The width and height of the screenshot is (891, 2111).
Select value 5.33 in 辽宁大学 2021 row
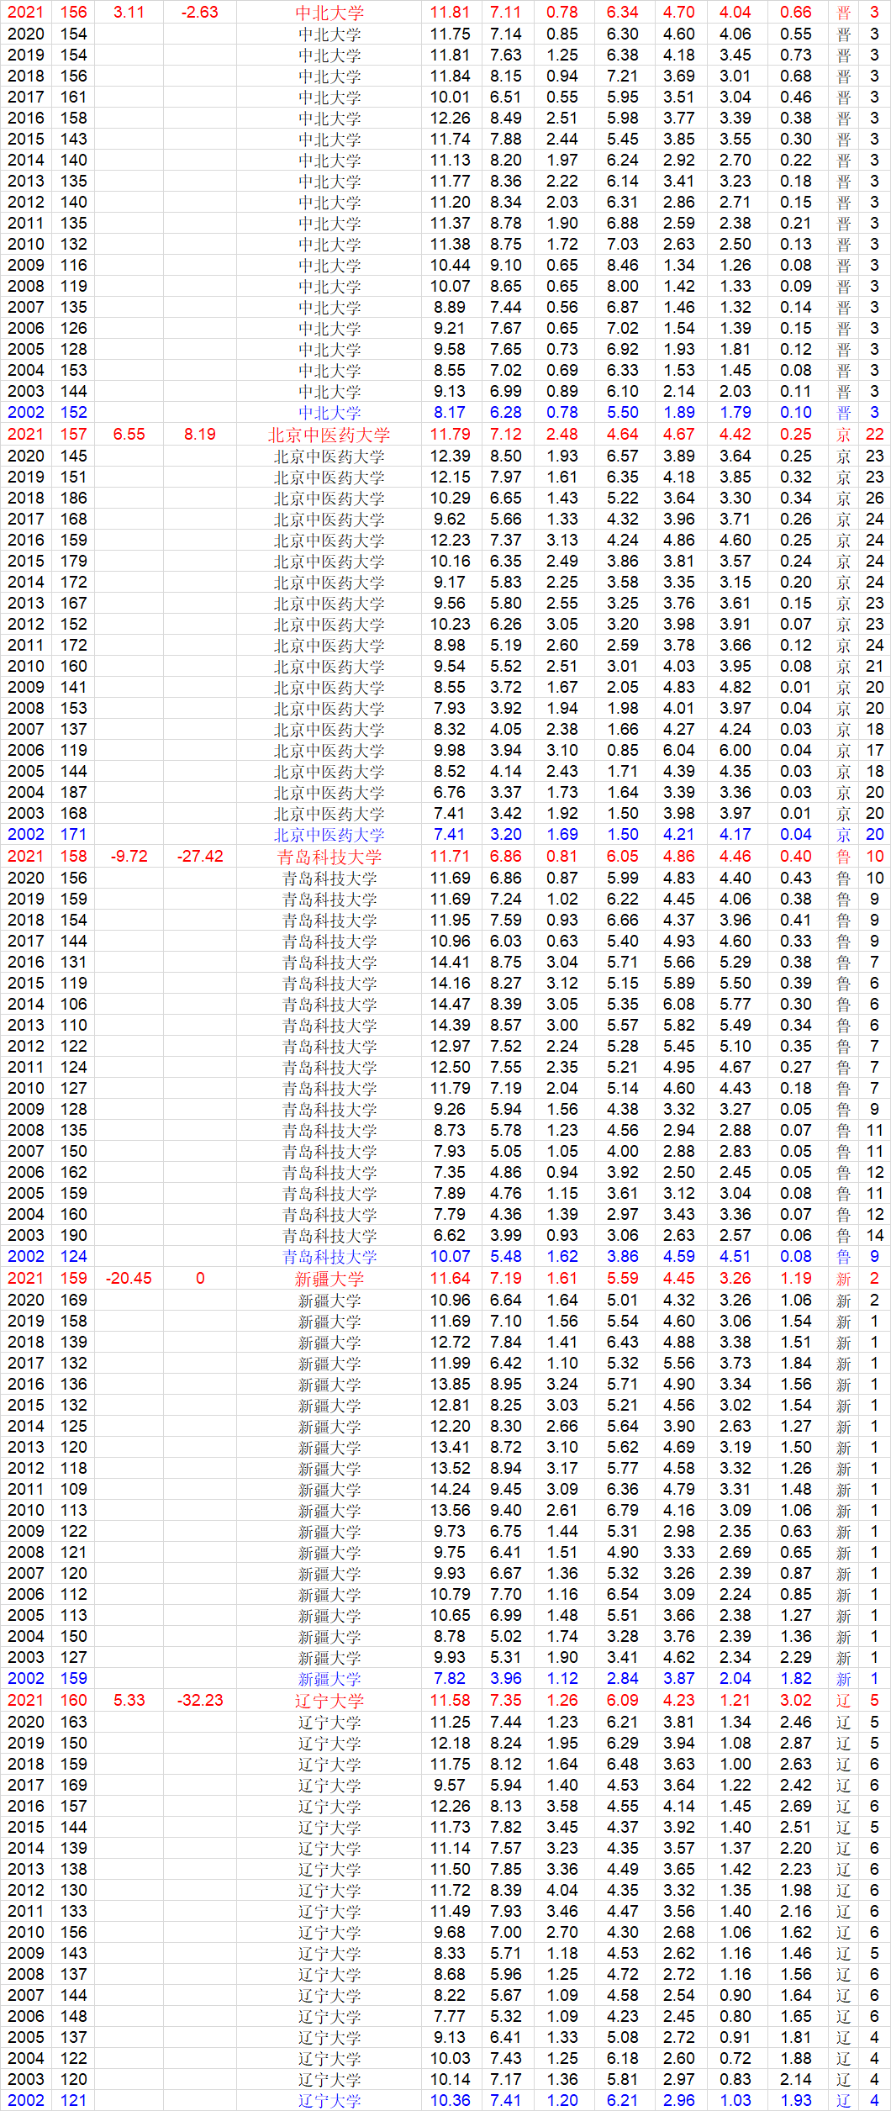tap(129, 1701)
